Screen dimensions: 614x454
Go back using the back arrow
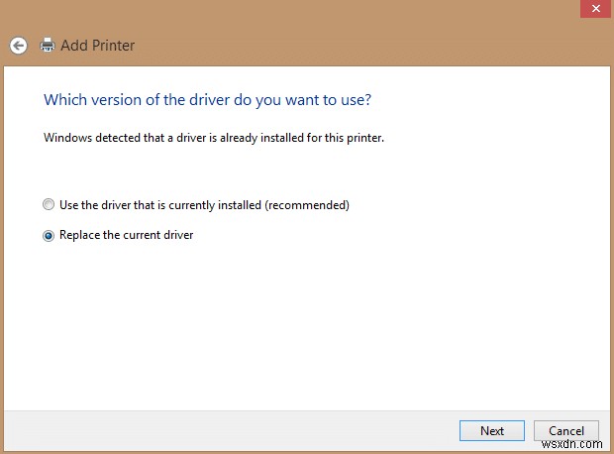pos(18,45)
